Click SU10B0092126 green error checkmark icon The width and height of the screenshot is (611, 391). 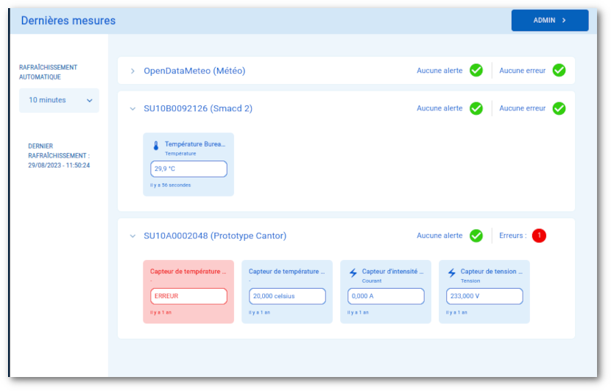coord(559,108)
